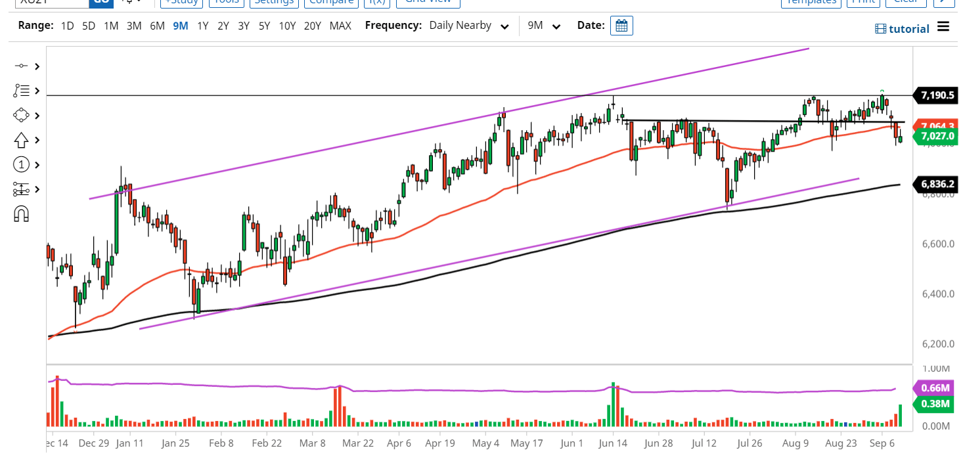Open the Tools menu
This screenshot has width=963, height=467.
[226, 3]
